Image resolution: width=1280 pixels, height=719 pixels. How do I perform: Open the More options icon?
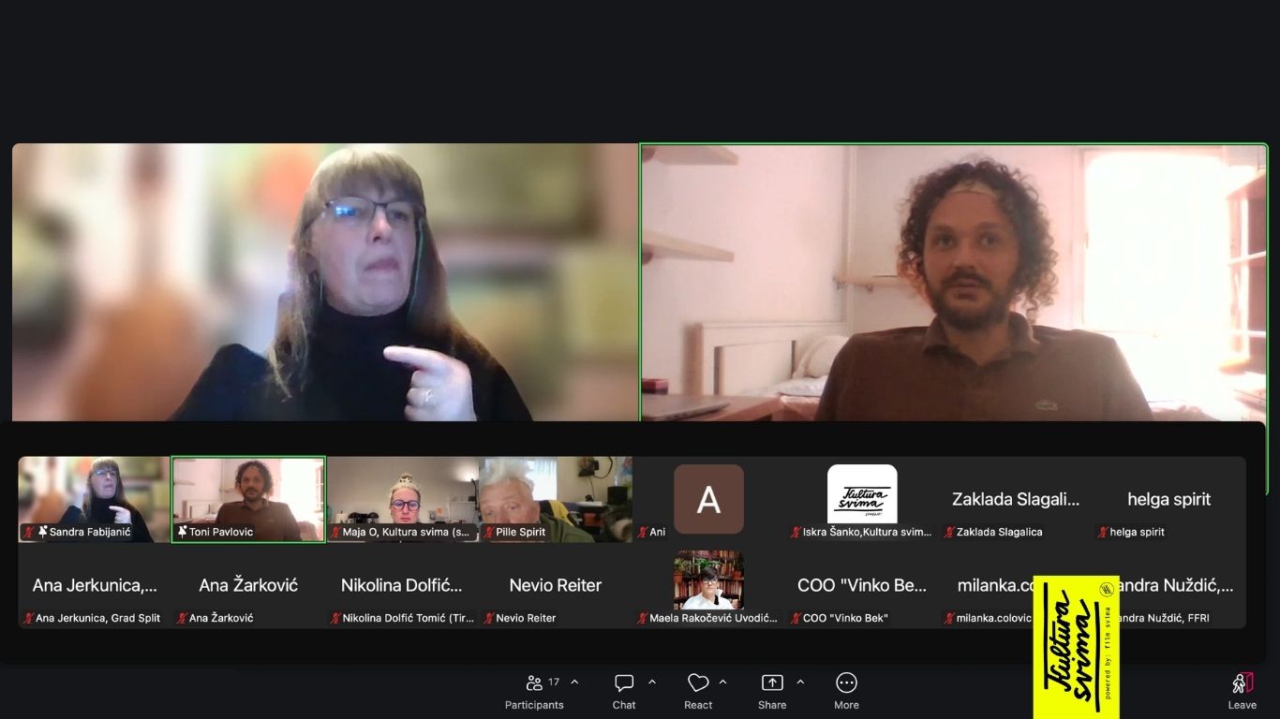tap(846, 683)
